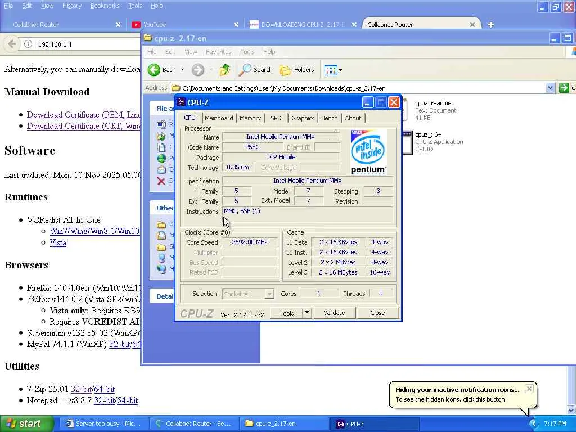Click the red Delete X icon in File tasks
This screenshot has height=432, width=576.
coord(161,181)
